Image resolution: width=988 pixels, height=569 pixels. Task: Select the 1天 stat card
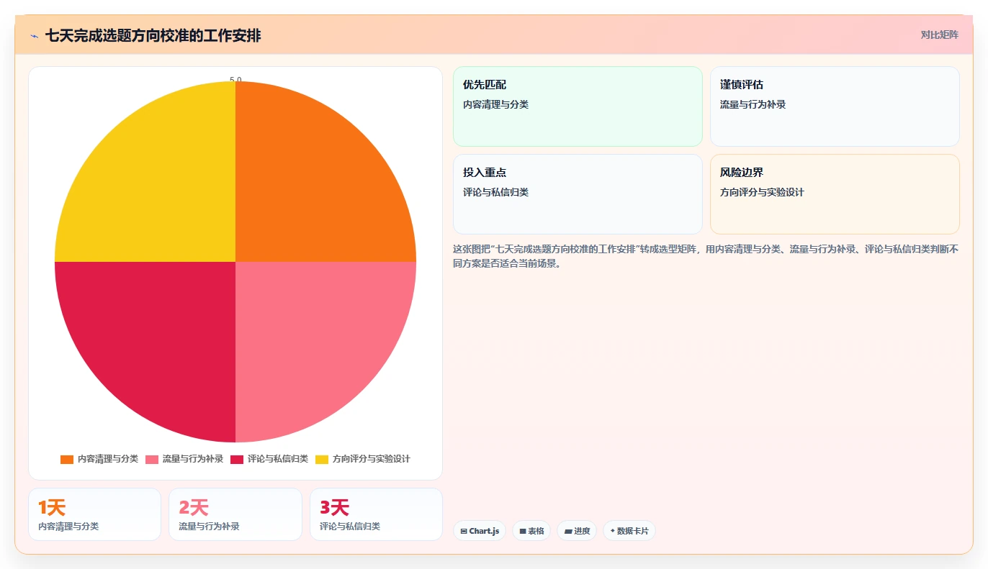tap(94, 514)
